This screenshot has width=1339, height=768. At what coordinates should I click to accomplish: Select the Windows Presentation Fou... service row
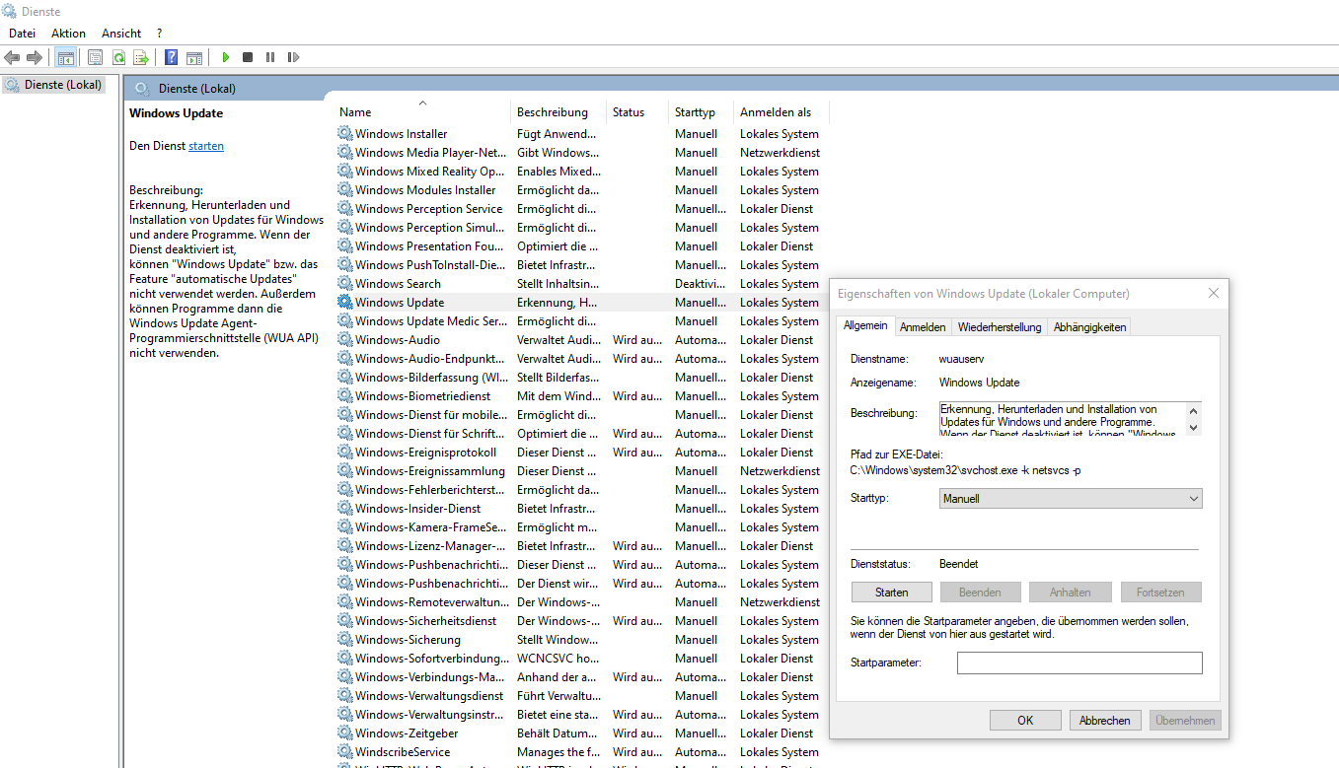[580, 245]
